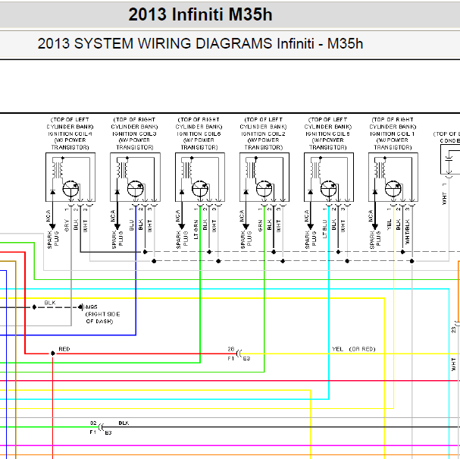Click the SPARK PLUG label under coil 3
This screenshot has width=460, height=459.
(117, 240)
